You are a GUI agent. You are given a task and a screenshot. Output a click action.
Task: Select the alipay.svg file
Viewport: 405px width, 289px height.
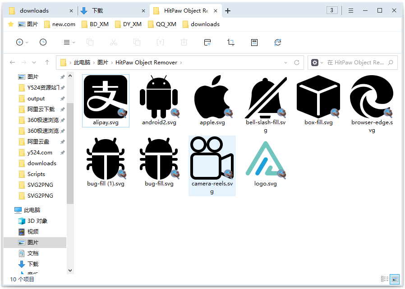[x=106, y=101]
